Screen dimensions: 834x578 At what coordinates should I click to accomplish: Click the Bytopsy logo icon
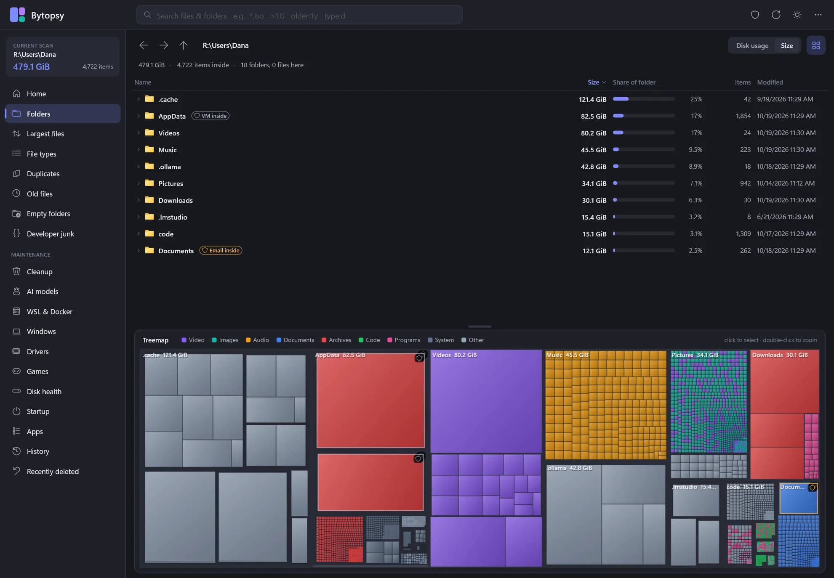[x=18, y=15]
